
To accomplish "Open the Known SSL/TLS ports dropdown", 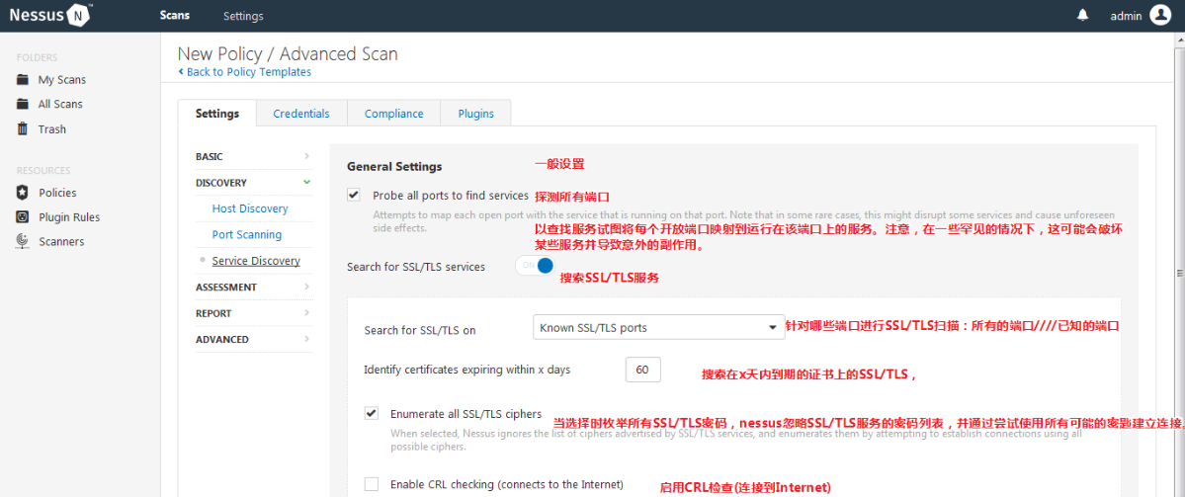I will (658, 328).
